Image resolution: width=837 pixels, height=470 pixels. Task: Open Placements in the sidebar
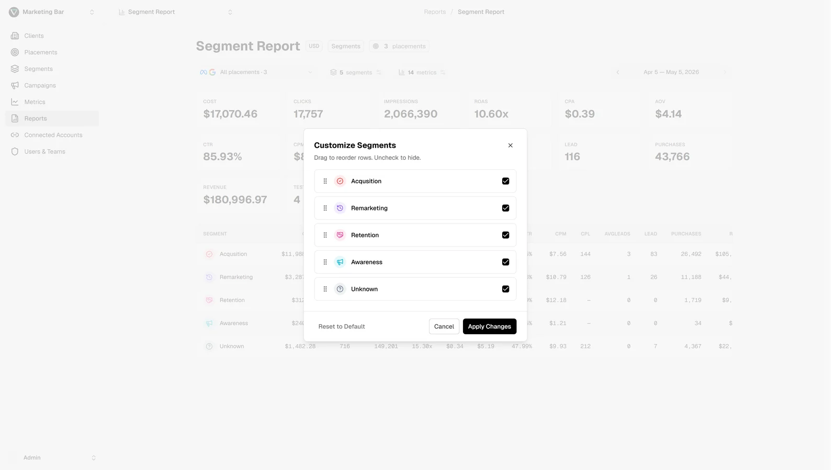click(x=52, y=52)
